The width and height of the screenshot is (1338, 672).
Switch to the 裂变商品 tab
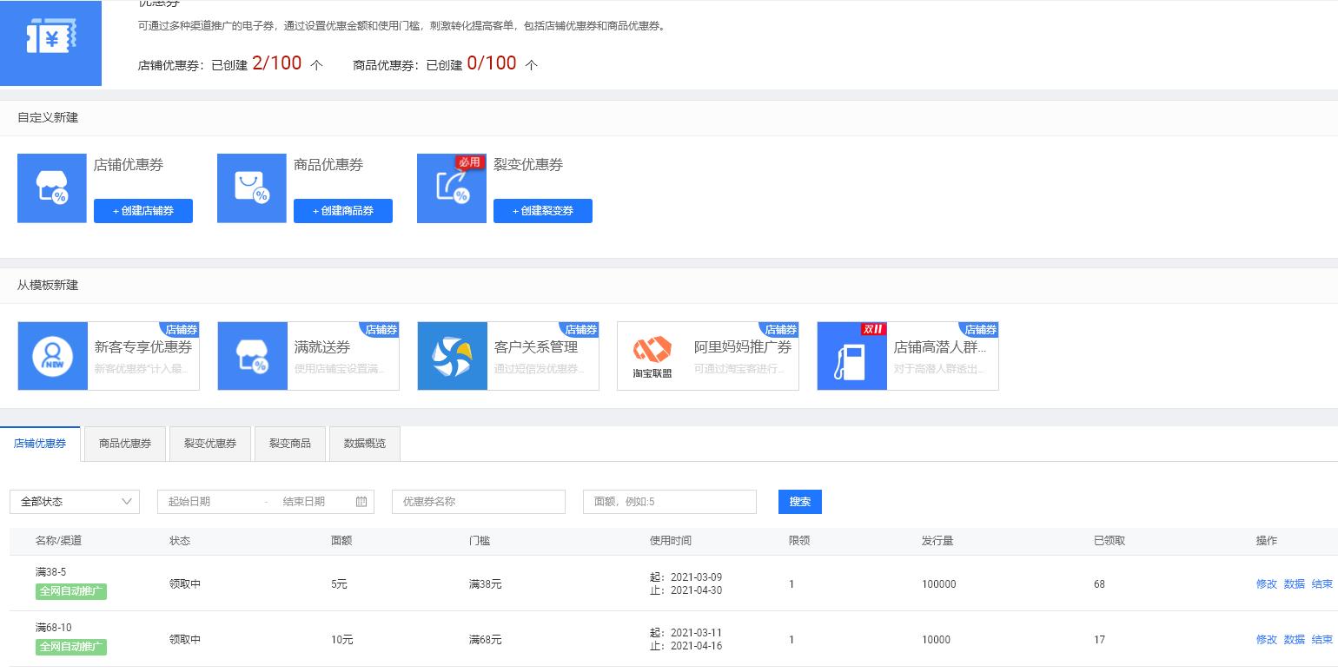pyautogui.click(x=289, y=443)
